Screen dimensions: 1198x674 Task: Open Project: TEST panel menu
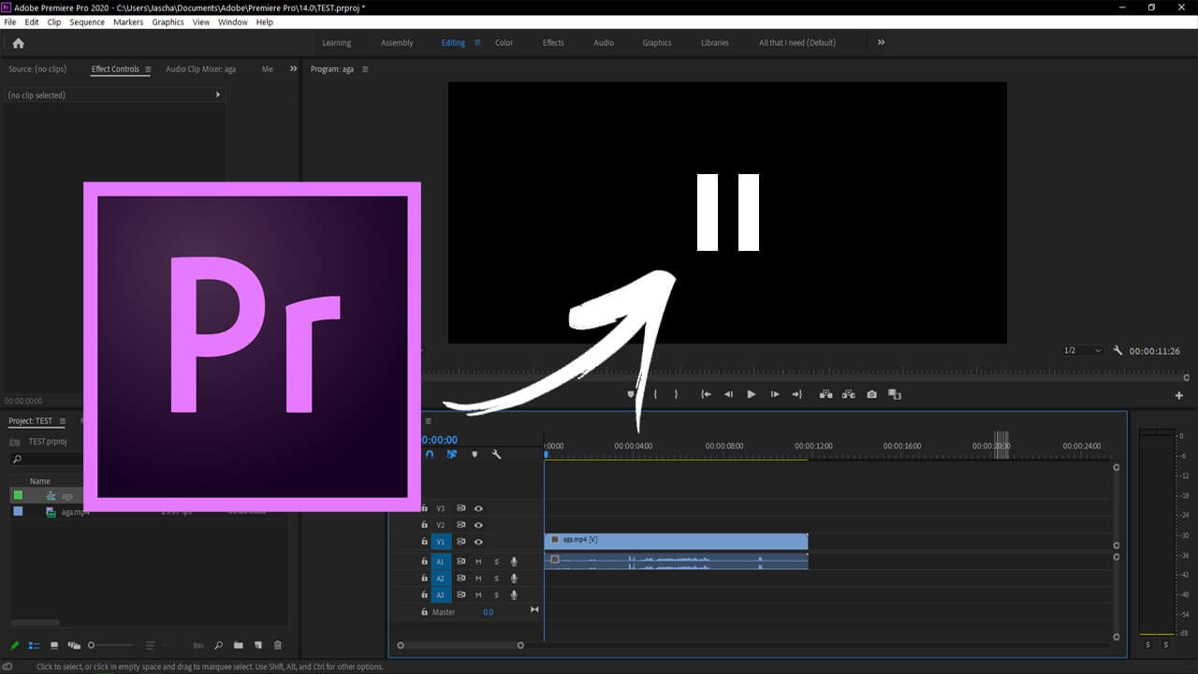click(x=63, y=421)
